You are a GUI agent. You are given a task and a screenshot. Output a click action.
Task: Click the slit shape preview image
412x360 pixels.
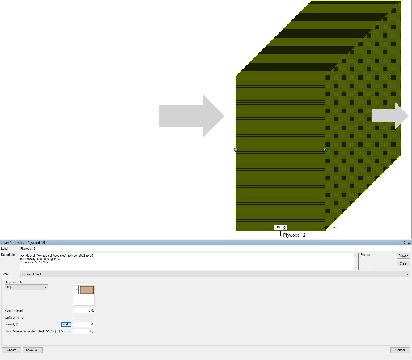click(x=84, y=295)
